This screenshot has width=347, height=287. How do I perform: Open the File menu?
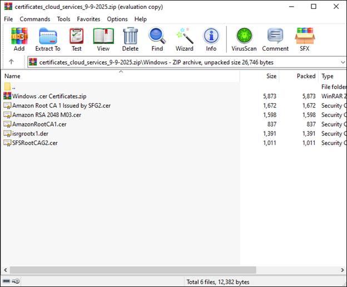tap(8, 19)
